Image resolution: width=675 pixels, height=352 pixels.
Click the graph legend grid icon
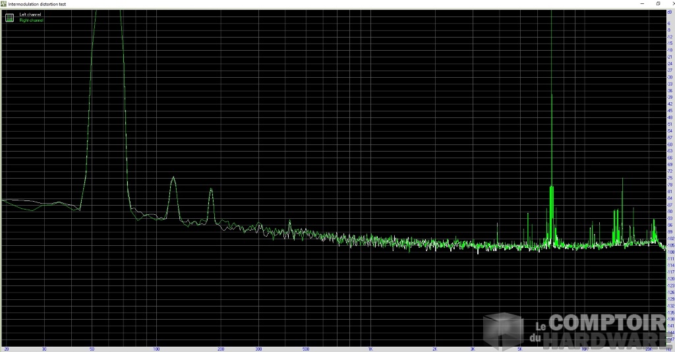(x=9, y=17)
